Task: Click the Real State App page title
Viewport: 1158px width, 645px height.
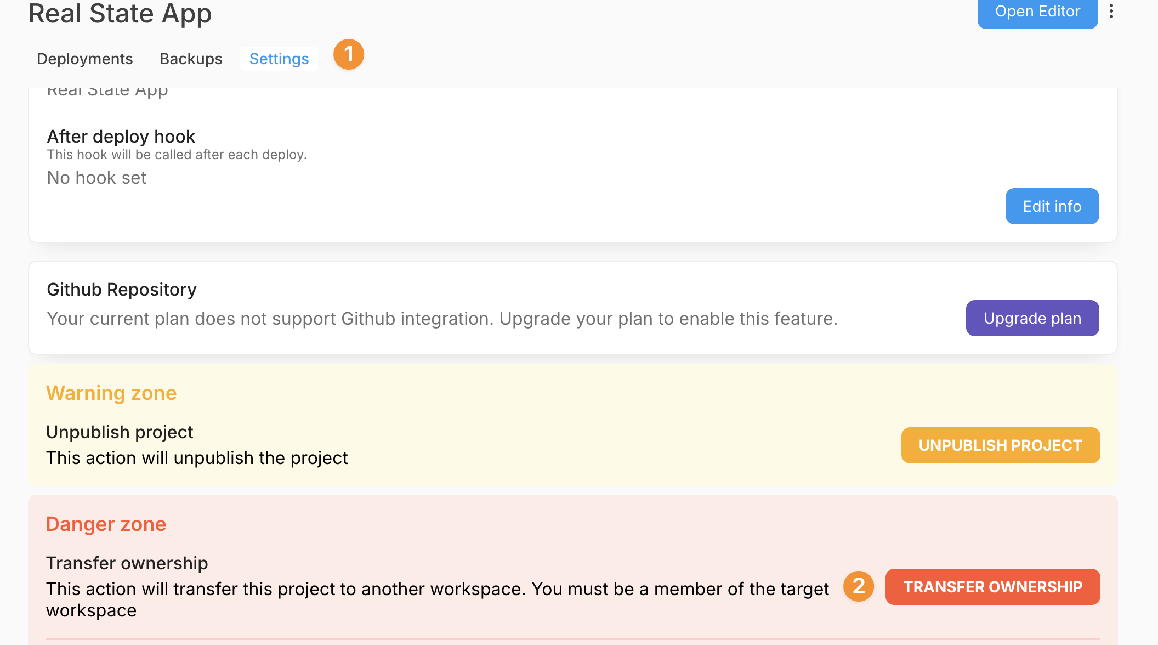Action: pyautogui.click(x=120, y=14)
